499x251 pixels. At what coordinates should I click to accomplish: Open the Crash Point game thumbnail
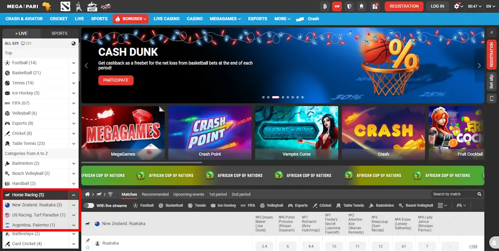(x=210, y=133)
